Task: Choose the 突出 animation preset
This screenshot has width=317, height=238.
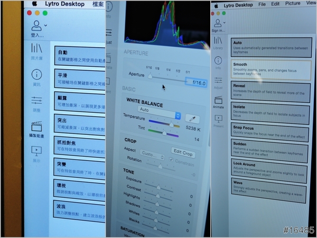Action: pos(80,124)
